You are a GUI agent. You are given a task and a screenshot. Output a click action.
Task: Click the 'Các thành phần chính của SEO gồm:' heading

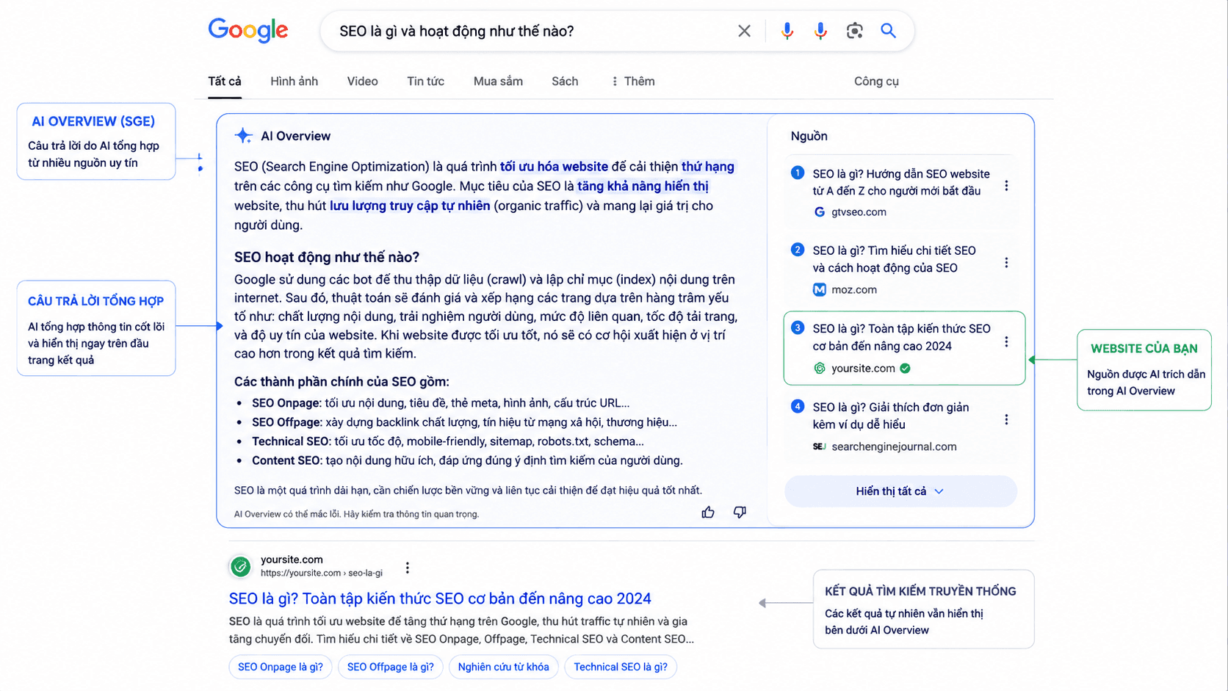point(342,382)
